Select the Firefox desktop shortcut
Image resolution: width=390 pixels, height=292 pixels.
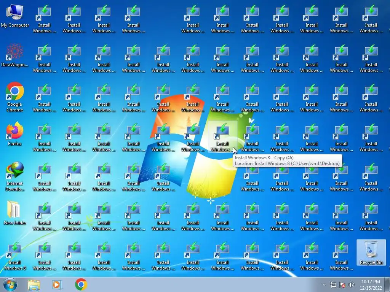pos(15,134)
